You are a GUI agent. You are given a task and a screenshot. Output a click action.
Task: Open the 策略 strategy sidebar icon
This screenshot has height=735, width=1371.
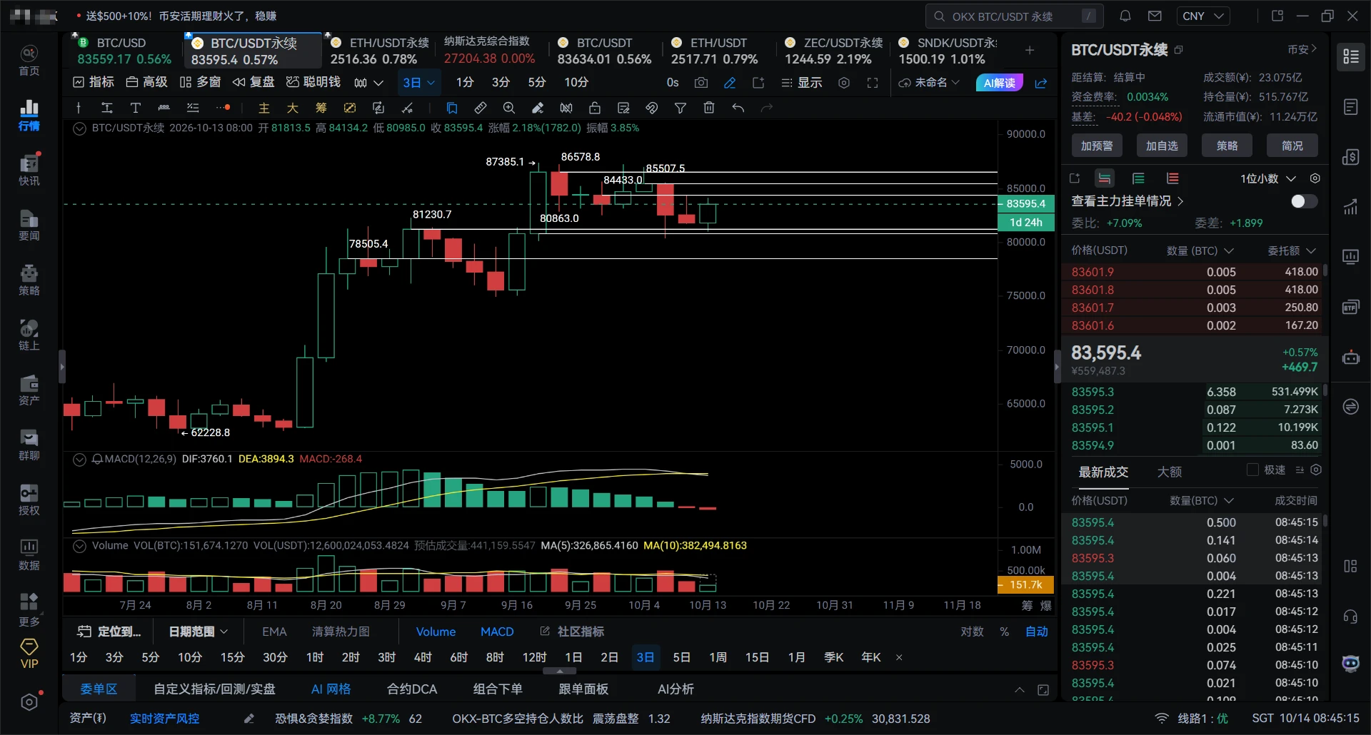[29, 280]
